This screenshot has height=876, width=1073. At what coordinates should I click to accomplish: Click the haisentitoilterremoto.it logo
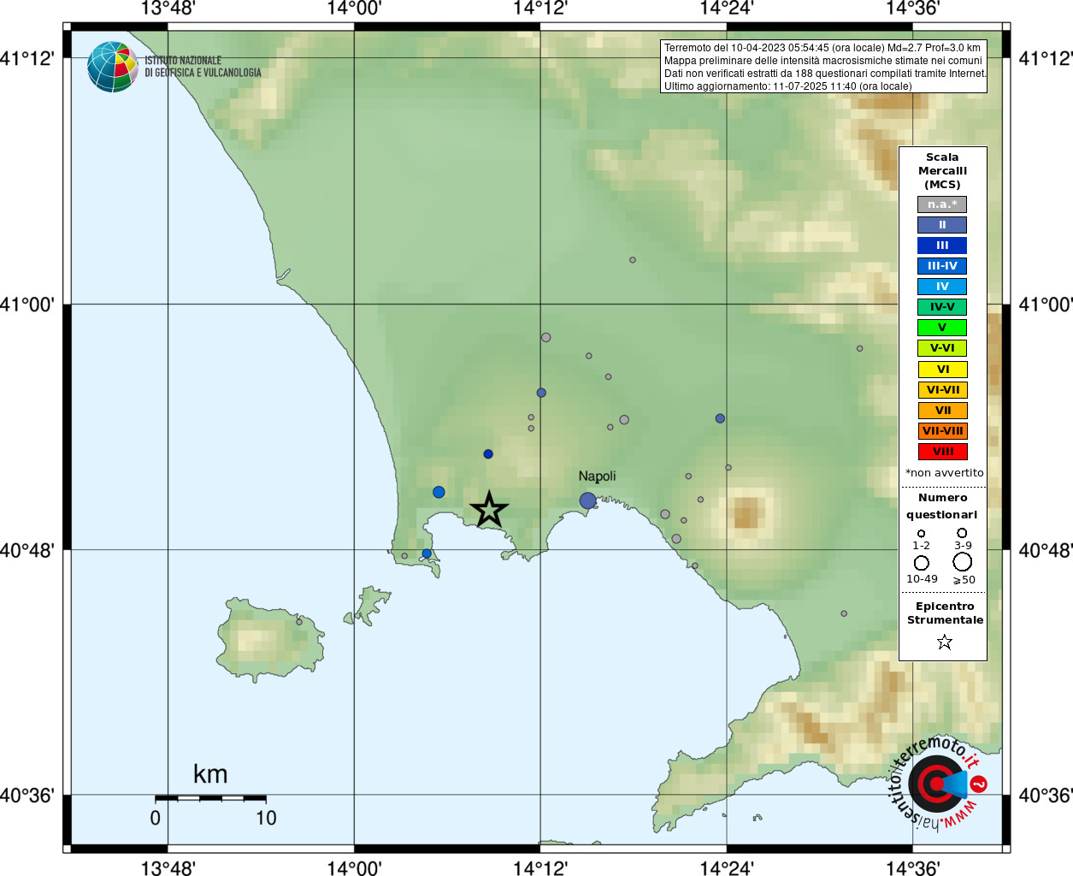938,783
